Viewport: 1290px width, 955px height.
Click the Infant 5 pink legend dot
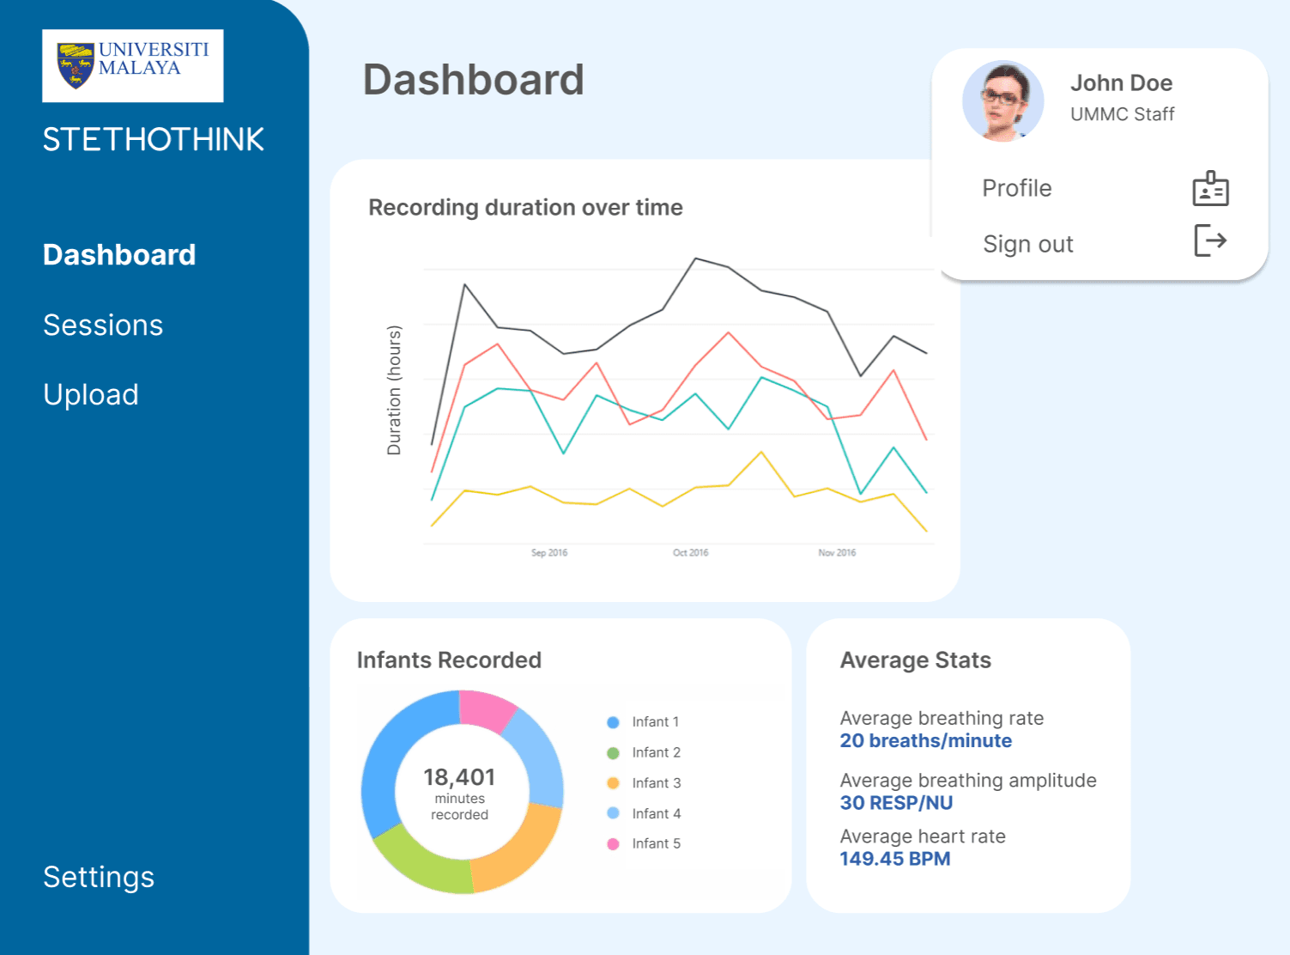tap(613, 844)
